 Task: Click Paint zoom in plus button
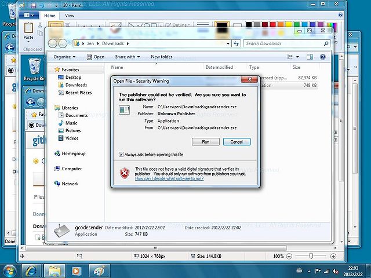click(333, 256)
